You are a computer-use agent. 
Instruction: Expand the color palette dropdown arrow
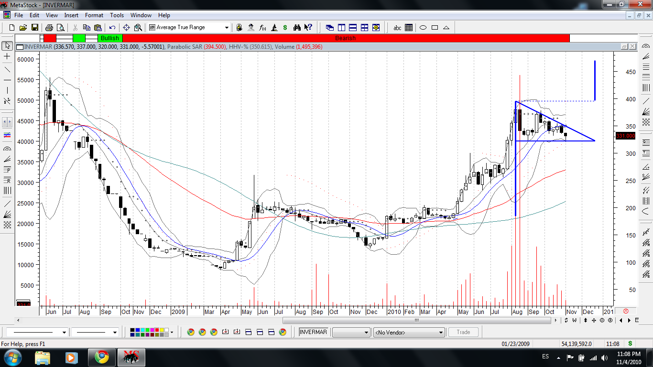172,332
